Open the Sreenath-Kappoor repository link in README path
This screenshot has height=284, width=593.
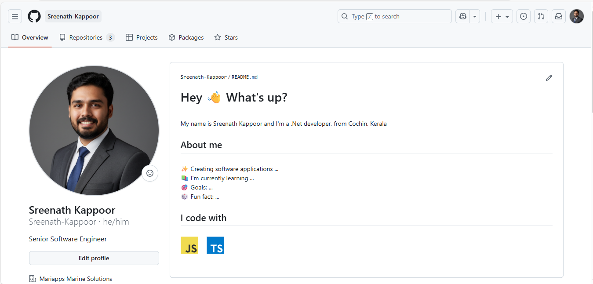pyautogui.click(x=204, y=77)
